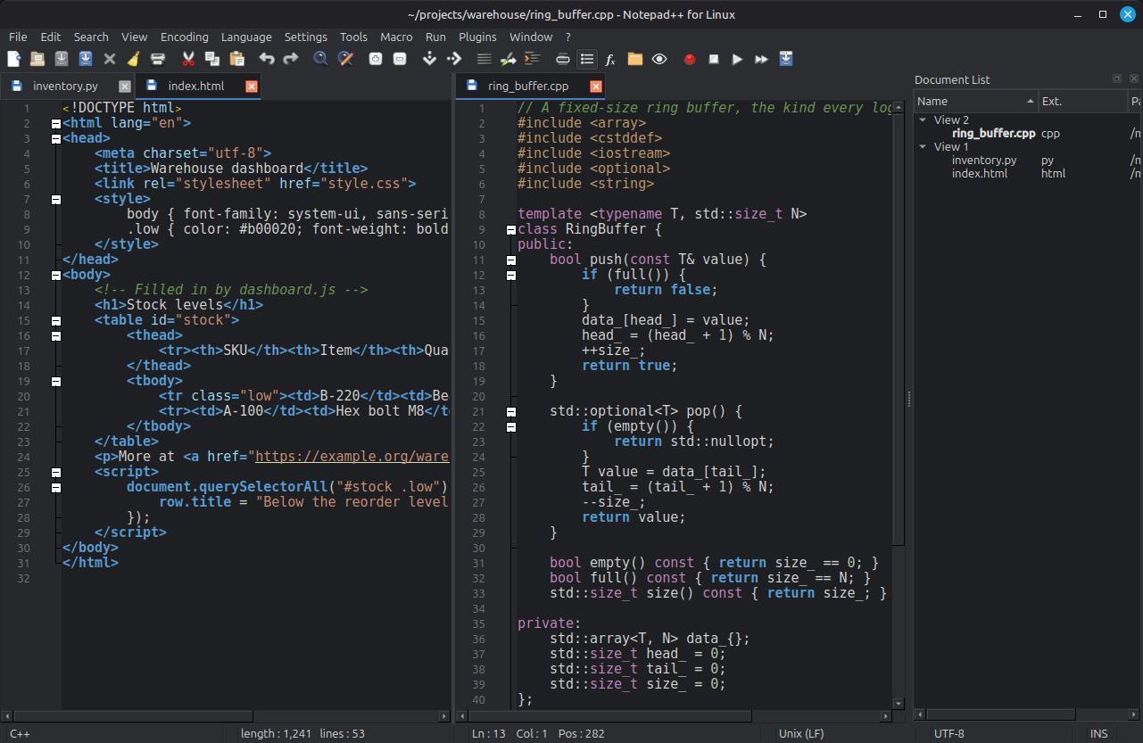Screen dimensions: 1143x743
Task: Save the recorded macro icon
Action: pyautogui.click(x=785, y=59)
